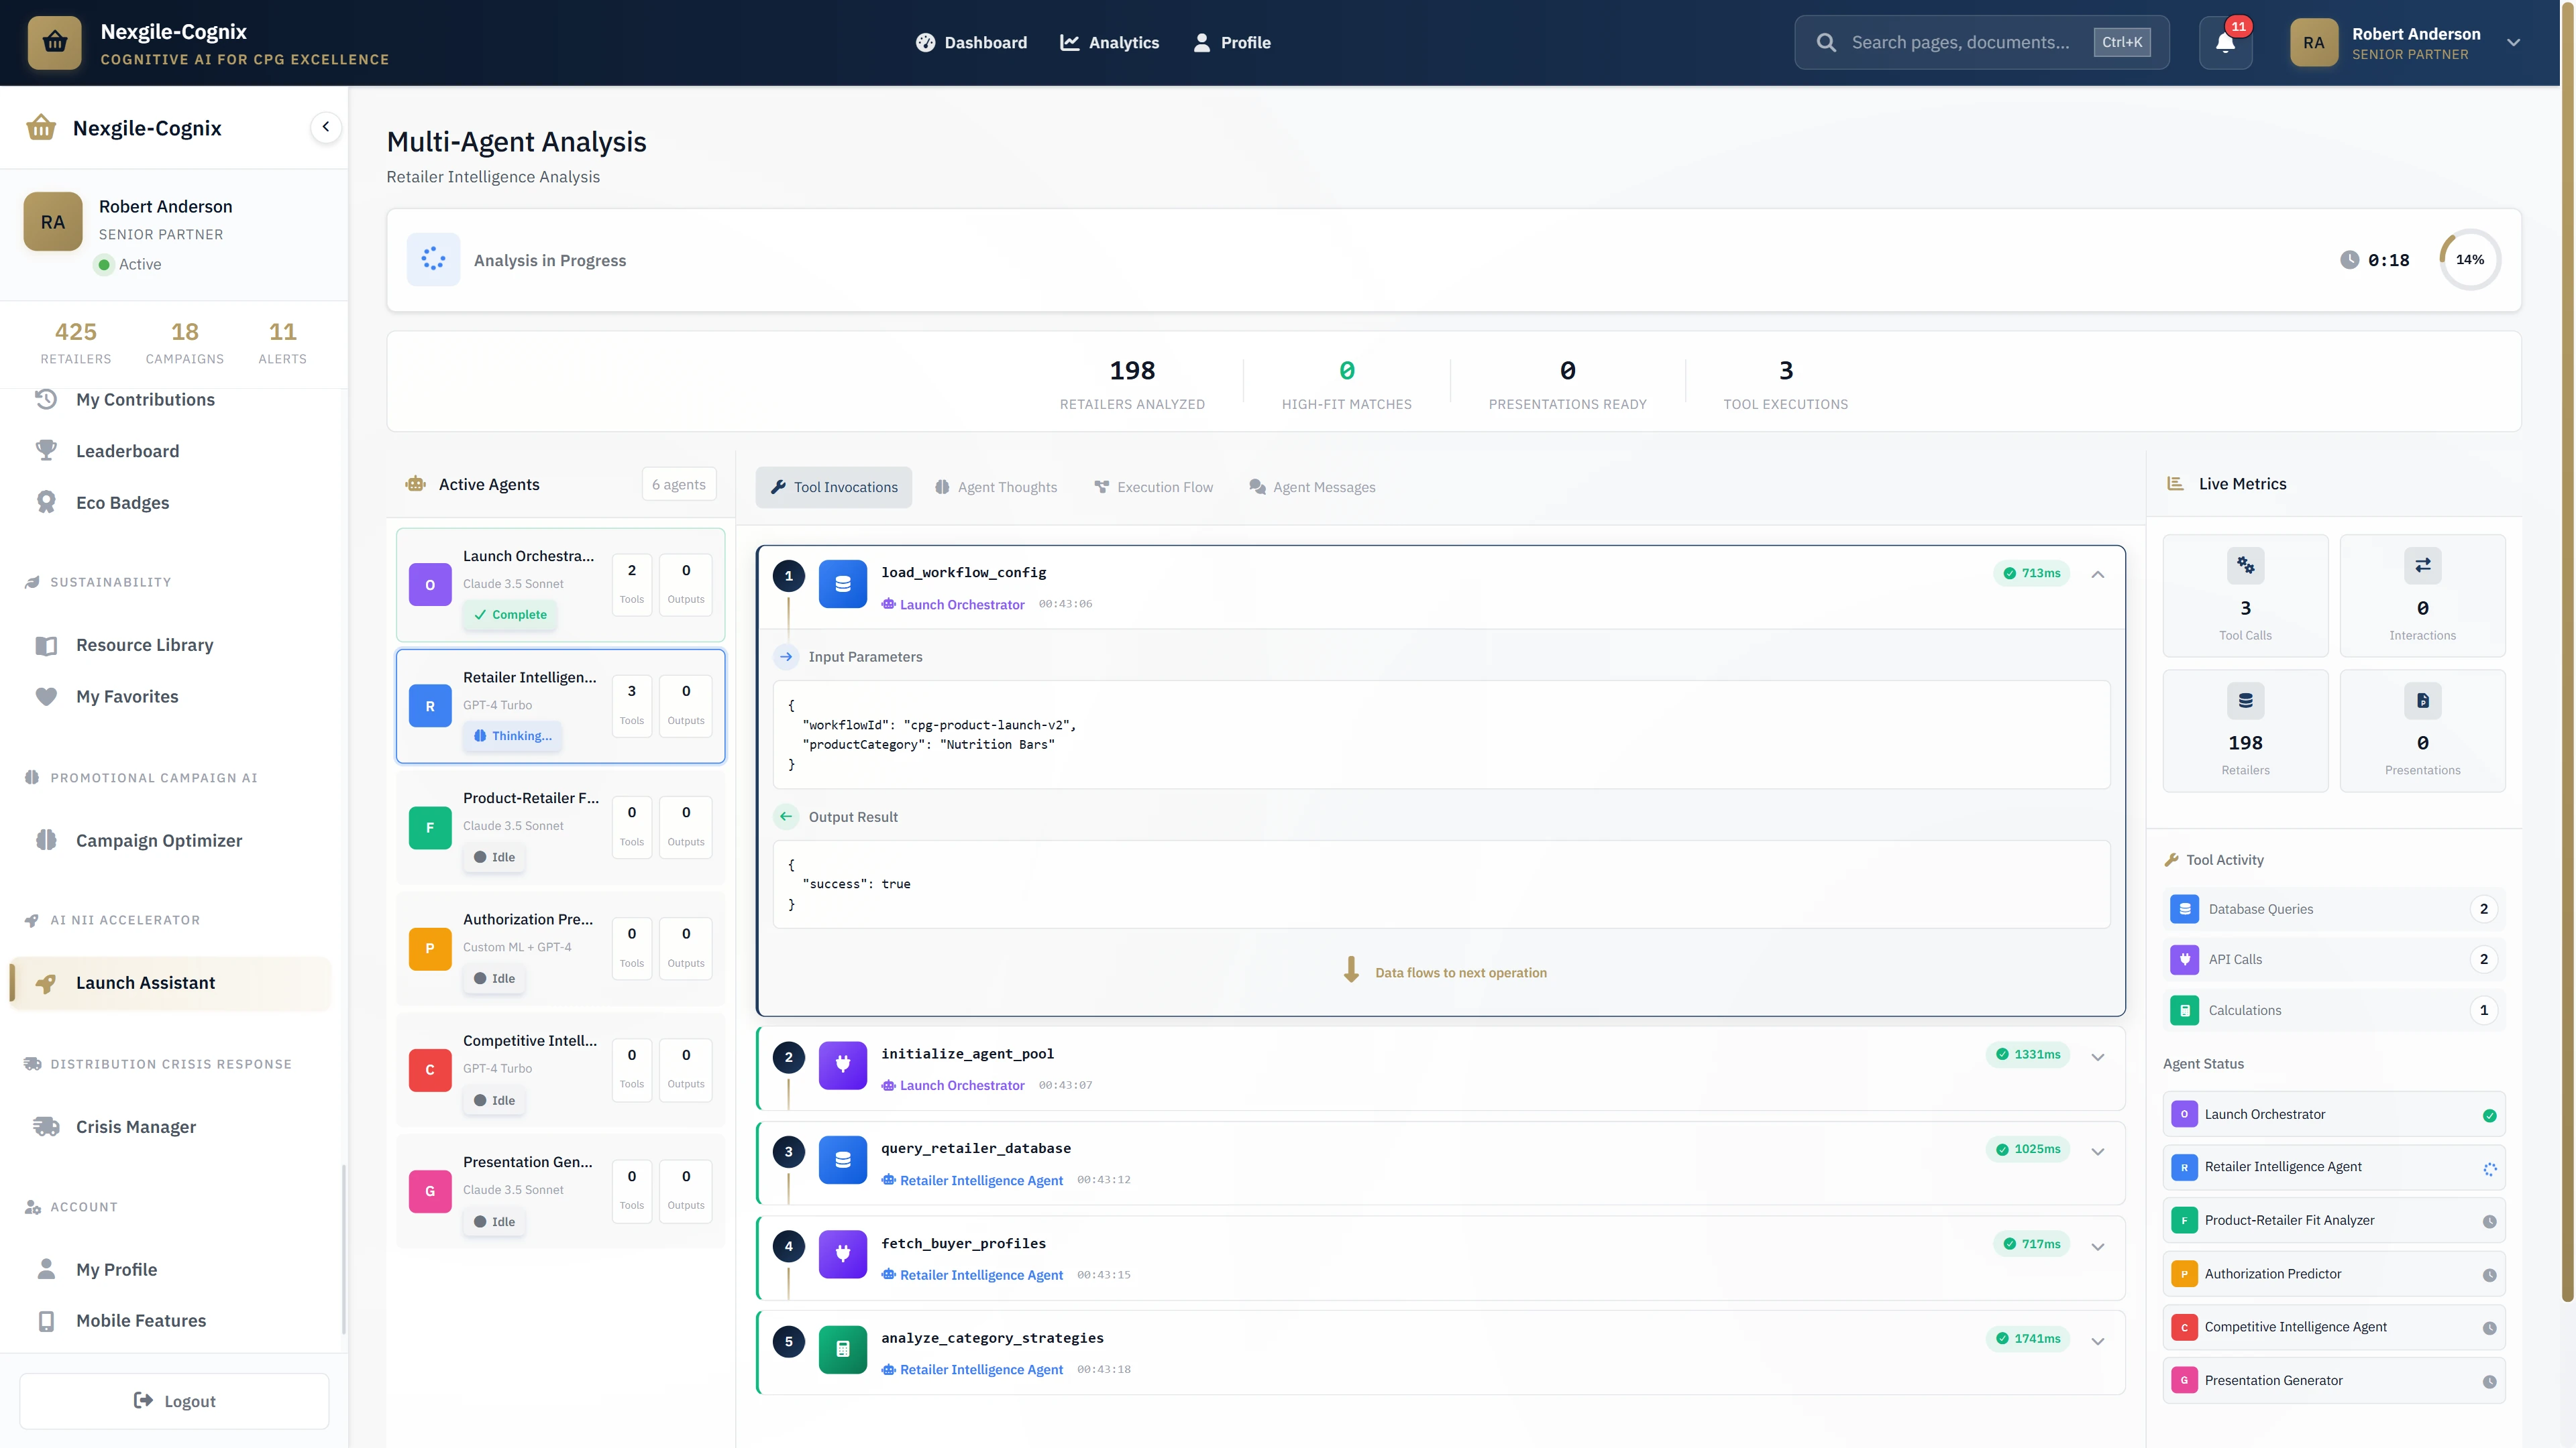This screenshot has width=2576, height=1448.
Task: Open the Execution Flow tab
Action: [1153, 487]
